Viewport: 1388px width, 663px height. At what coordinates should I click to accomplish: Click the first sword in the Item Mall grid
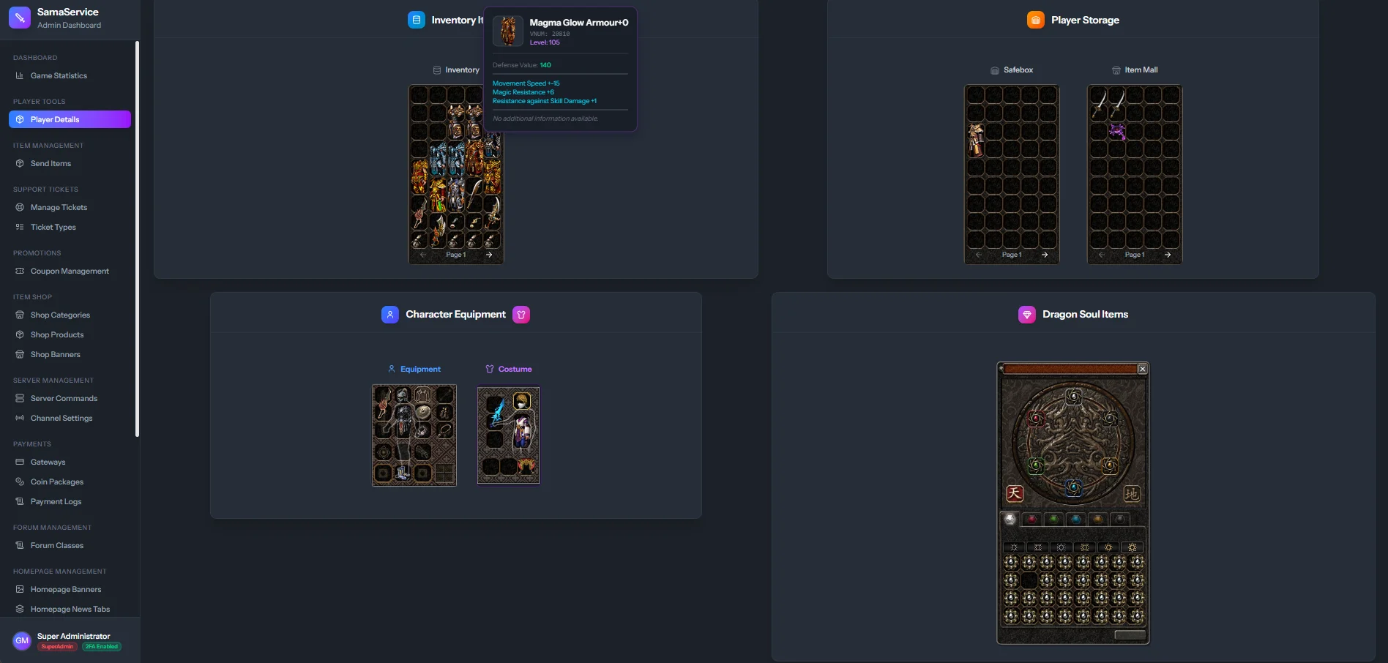[1100, 104]
